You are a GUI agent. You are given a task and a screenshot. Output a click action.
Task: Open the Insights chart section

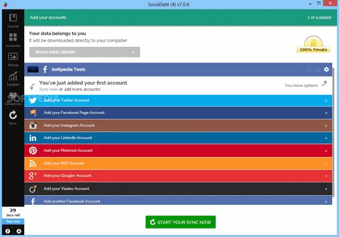pos(13,79)
